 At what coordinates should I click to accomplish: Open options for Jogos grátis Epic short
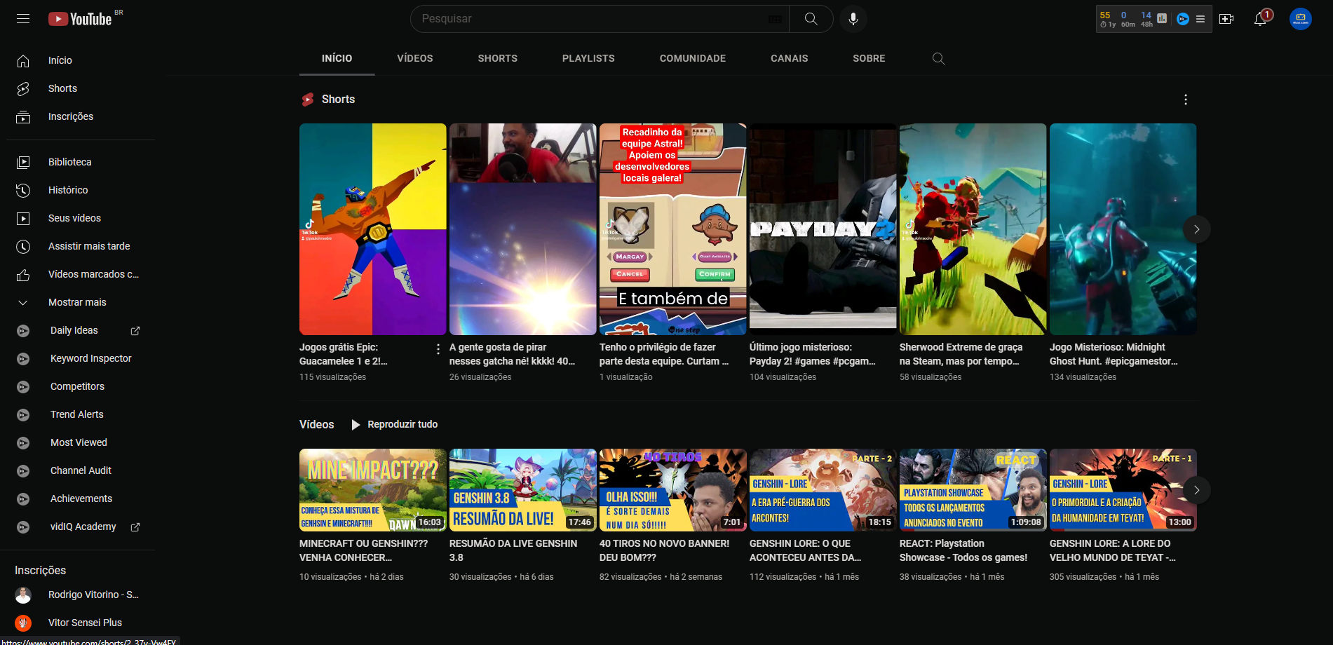(438, 349)
